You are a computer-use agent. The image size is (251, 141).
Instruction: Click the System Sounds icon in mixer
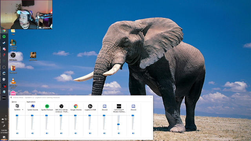point(33,106)
